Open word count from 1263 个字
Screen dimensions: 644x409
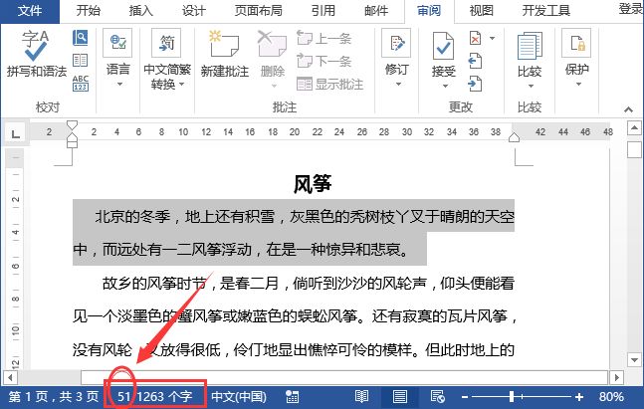[164, 397]
